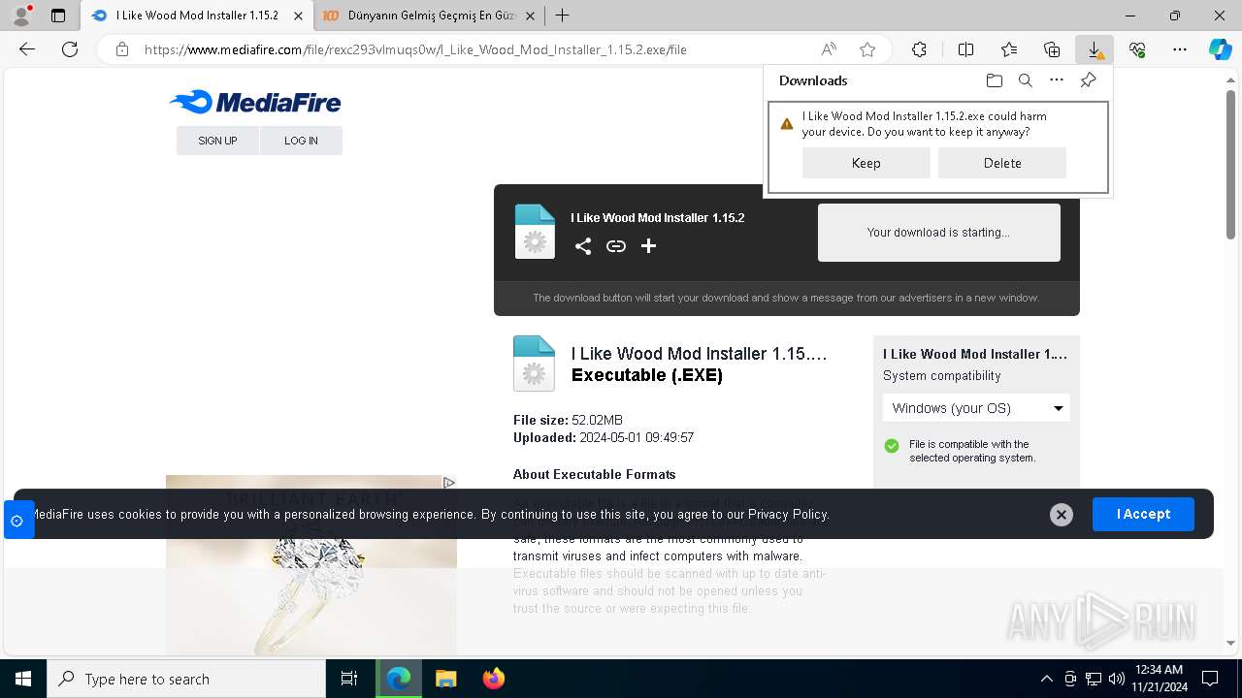Click the Brilliant Earth ring ad
Viewport: 1242px width, 698px height.
point(311,564)
